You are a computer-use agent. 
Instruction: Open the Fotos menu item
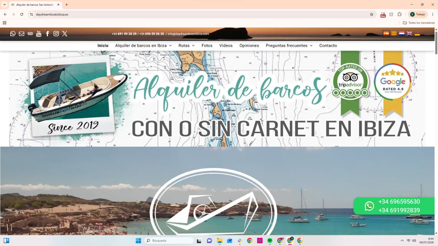pos(207,45)
